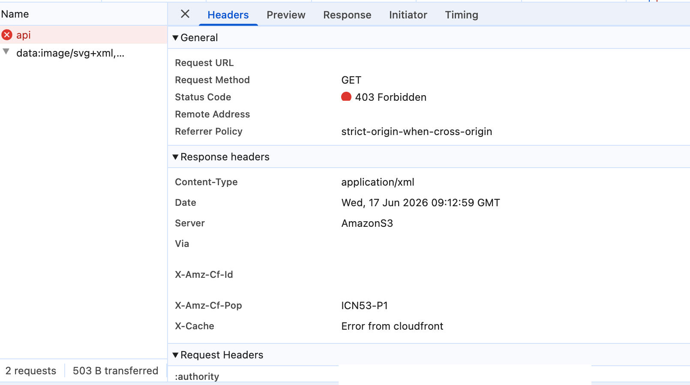Click the Remote Address label
The image size is (690, 385).
(212, 114)
